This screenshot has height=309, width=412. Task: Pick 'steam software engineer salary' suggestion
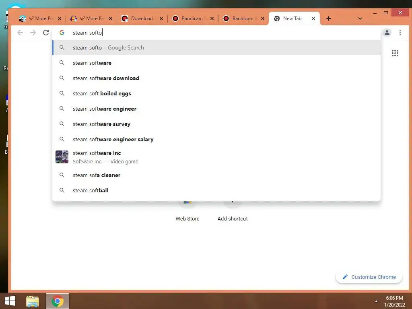click(x=216, y=139)
